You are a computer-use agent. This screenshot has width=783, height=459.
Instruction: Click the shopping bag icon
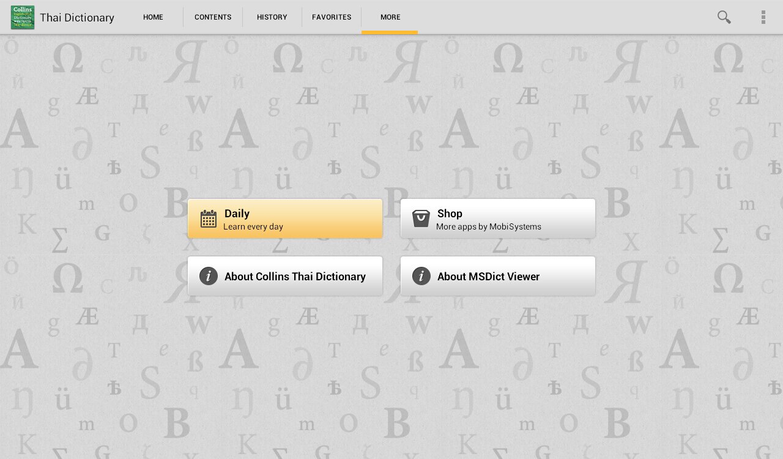[421, 218]
